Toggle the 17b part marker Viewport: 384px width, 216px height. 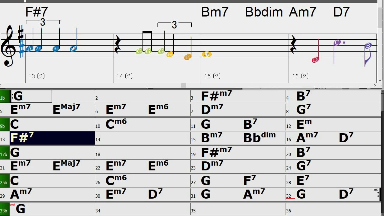(x=5, y=153)
